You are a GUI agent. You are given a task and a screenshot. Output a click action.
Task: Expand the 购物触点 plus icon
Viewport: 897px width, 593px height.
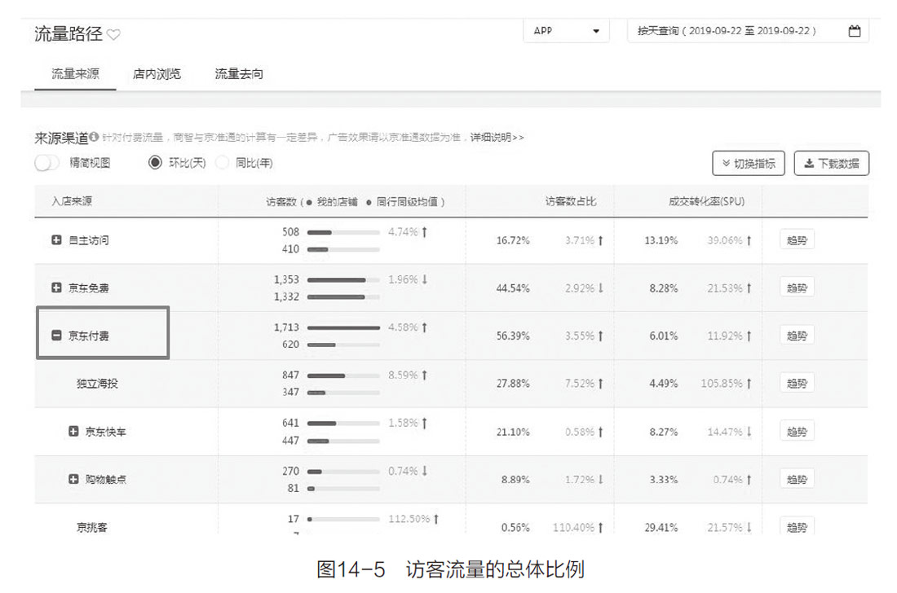point(73,479)
